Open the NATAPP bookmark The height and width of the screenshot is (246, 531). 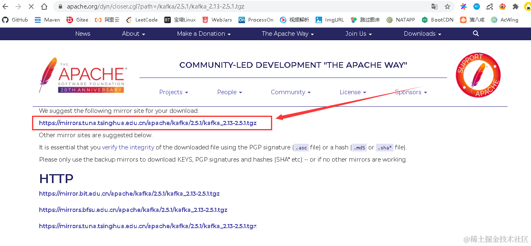click(400, 19)
